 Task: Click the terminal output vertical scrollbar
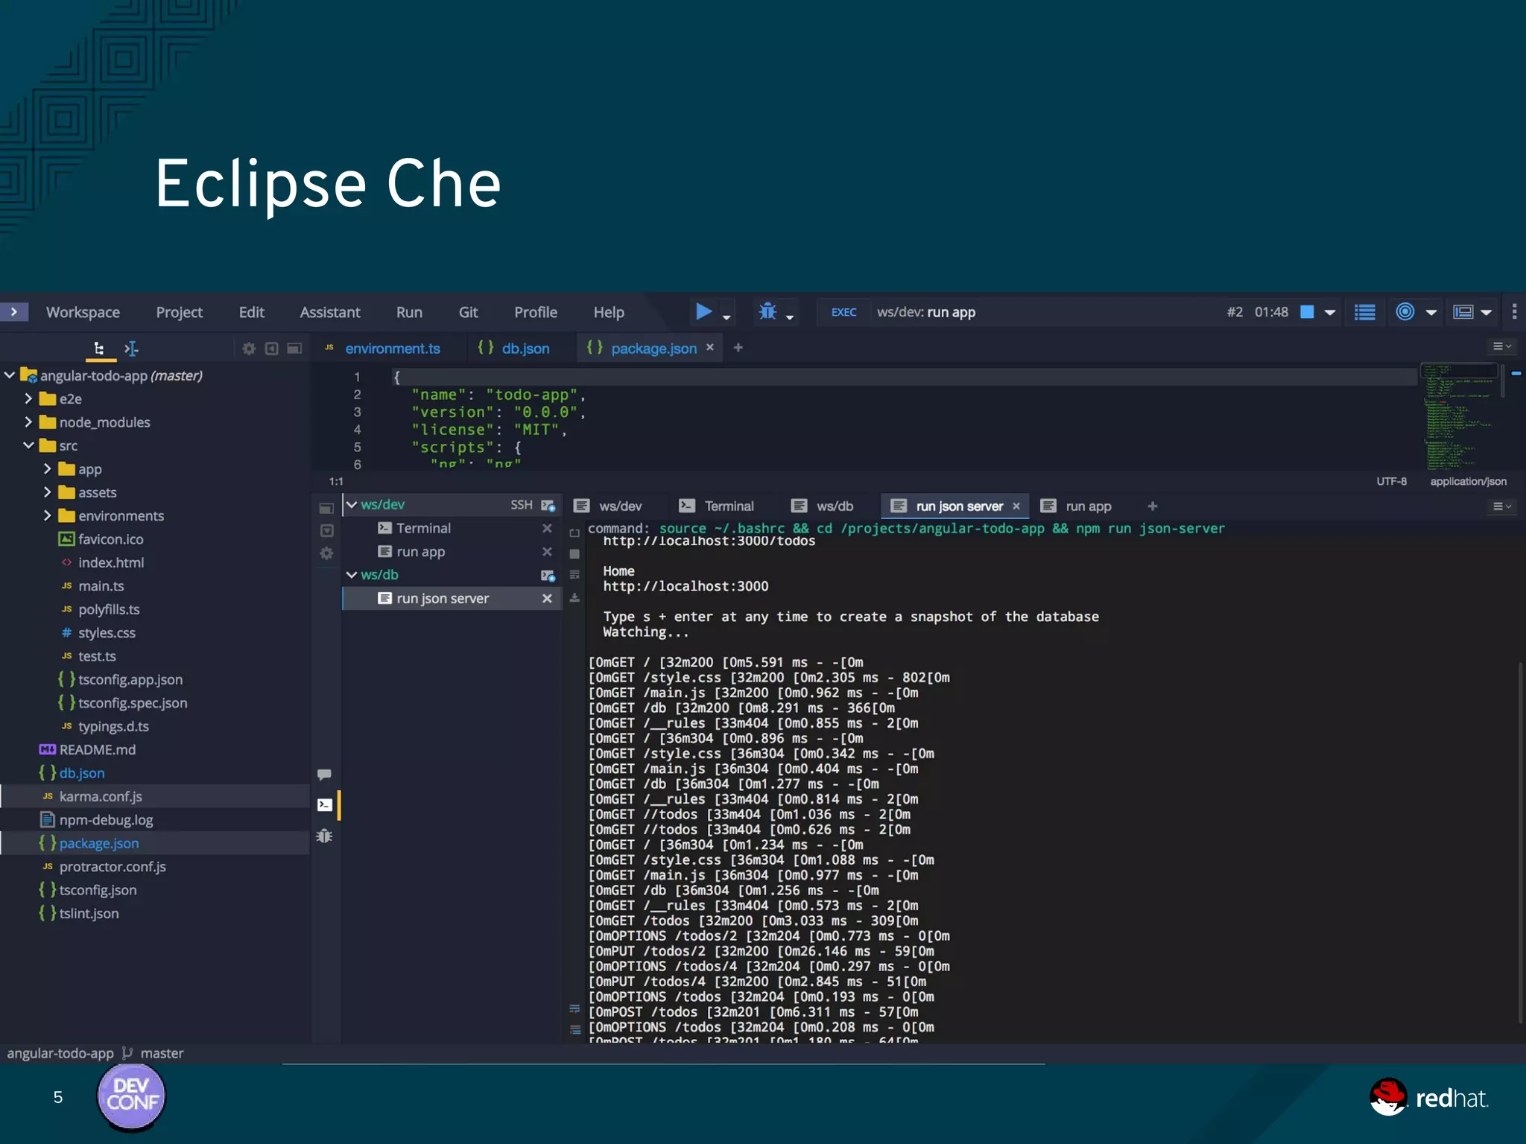click(1519, 842)
